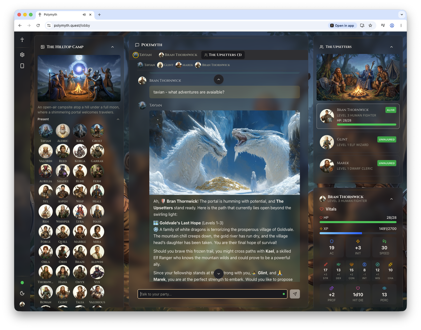
Task: Click the WIS compass ability icon
Action: point(378,264)
